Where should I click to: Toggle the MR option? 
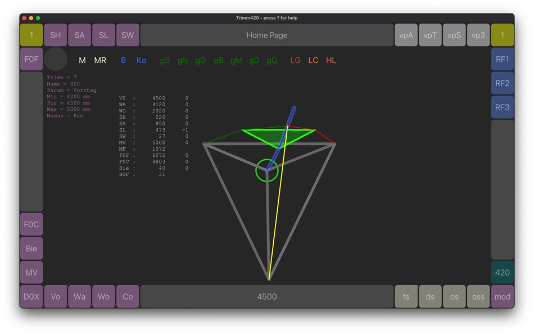(x=100, y=60)
